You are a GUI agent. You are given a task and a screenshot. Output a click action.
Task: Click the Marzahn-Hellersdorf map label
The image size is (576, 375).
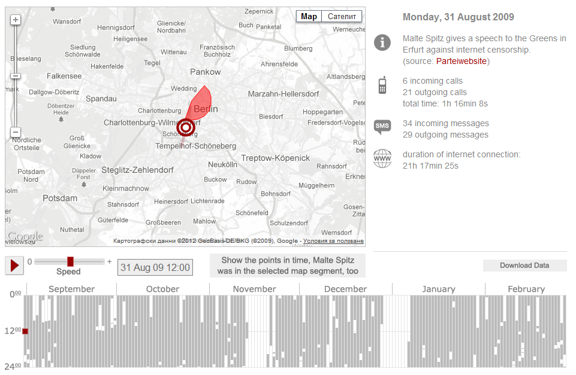coord(284,94)
